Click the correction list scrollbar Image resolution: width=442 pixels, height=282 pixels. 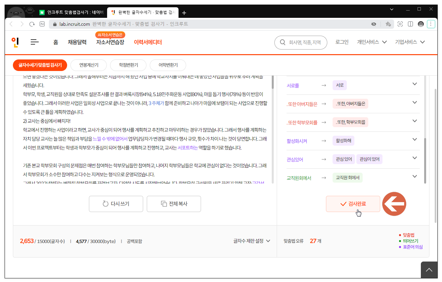(x=425, y=160)
